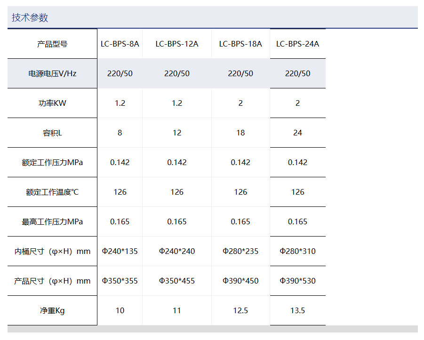Select net weight value 11

[177, 310]
